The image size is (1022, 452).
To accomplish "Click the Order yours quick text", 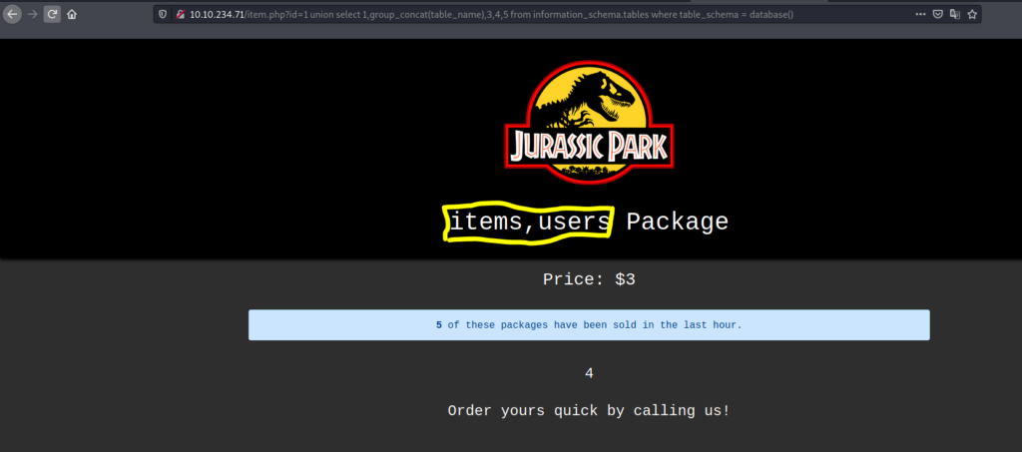I will (589, 409).
